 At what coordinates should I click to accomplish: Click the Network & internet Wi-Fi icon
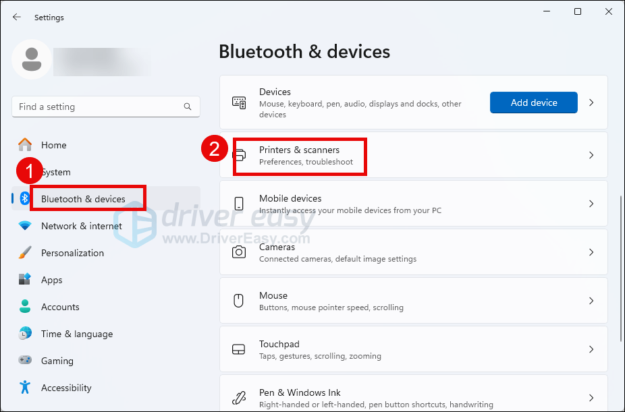pos(25,226)
